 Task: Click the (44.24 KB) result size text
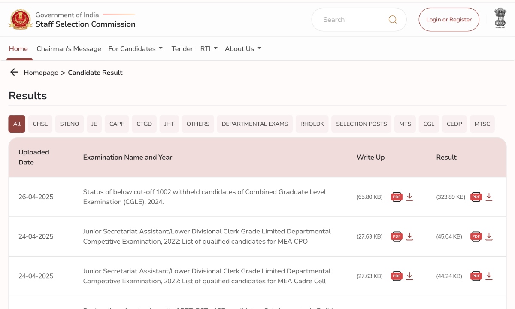coord(449,276)
